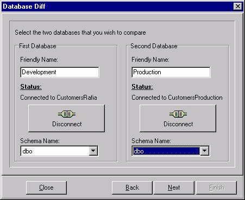Click the Schema Name label in First Database
The width and height of the screenshot is (245, 200).
coord(40,141)
